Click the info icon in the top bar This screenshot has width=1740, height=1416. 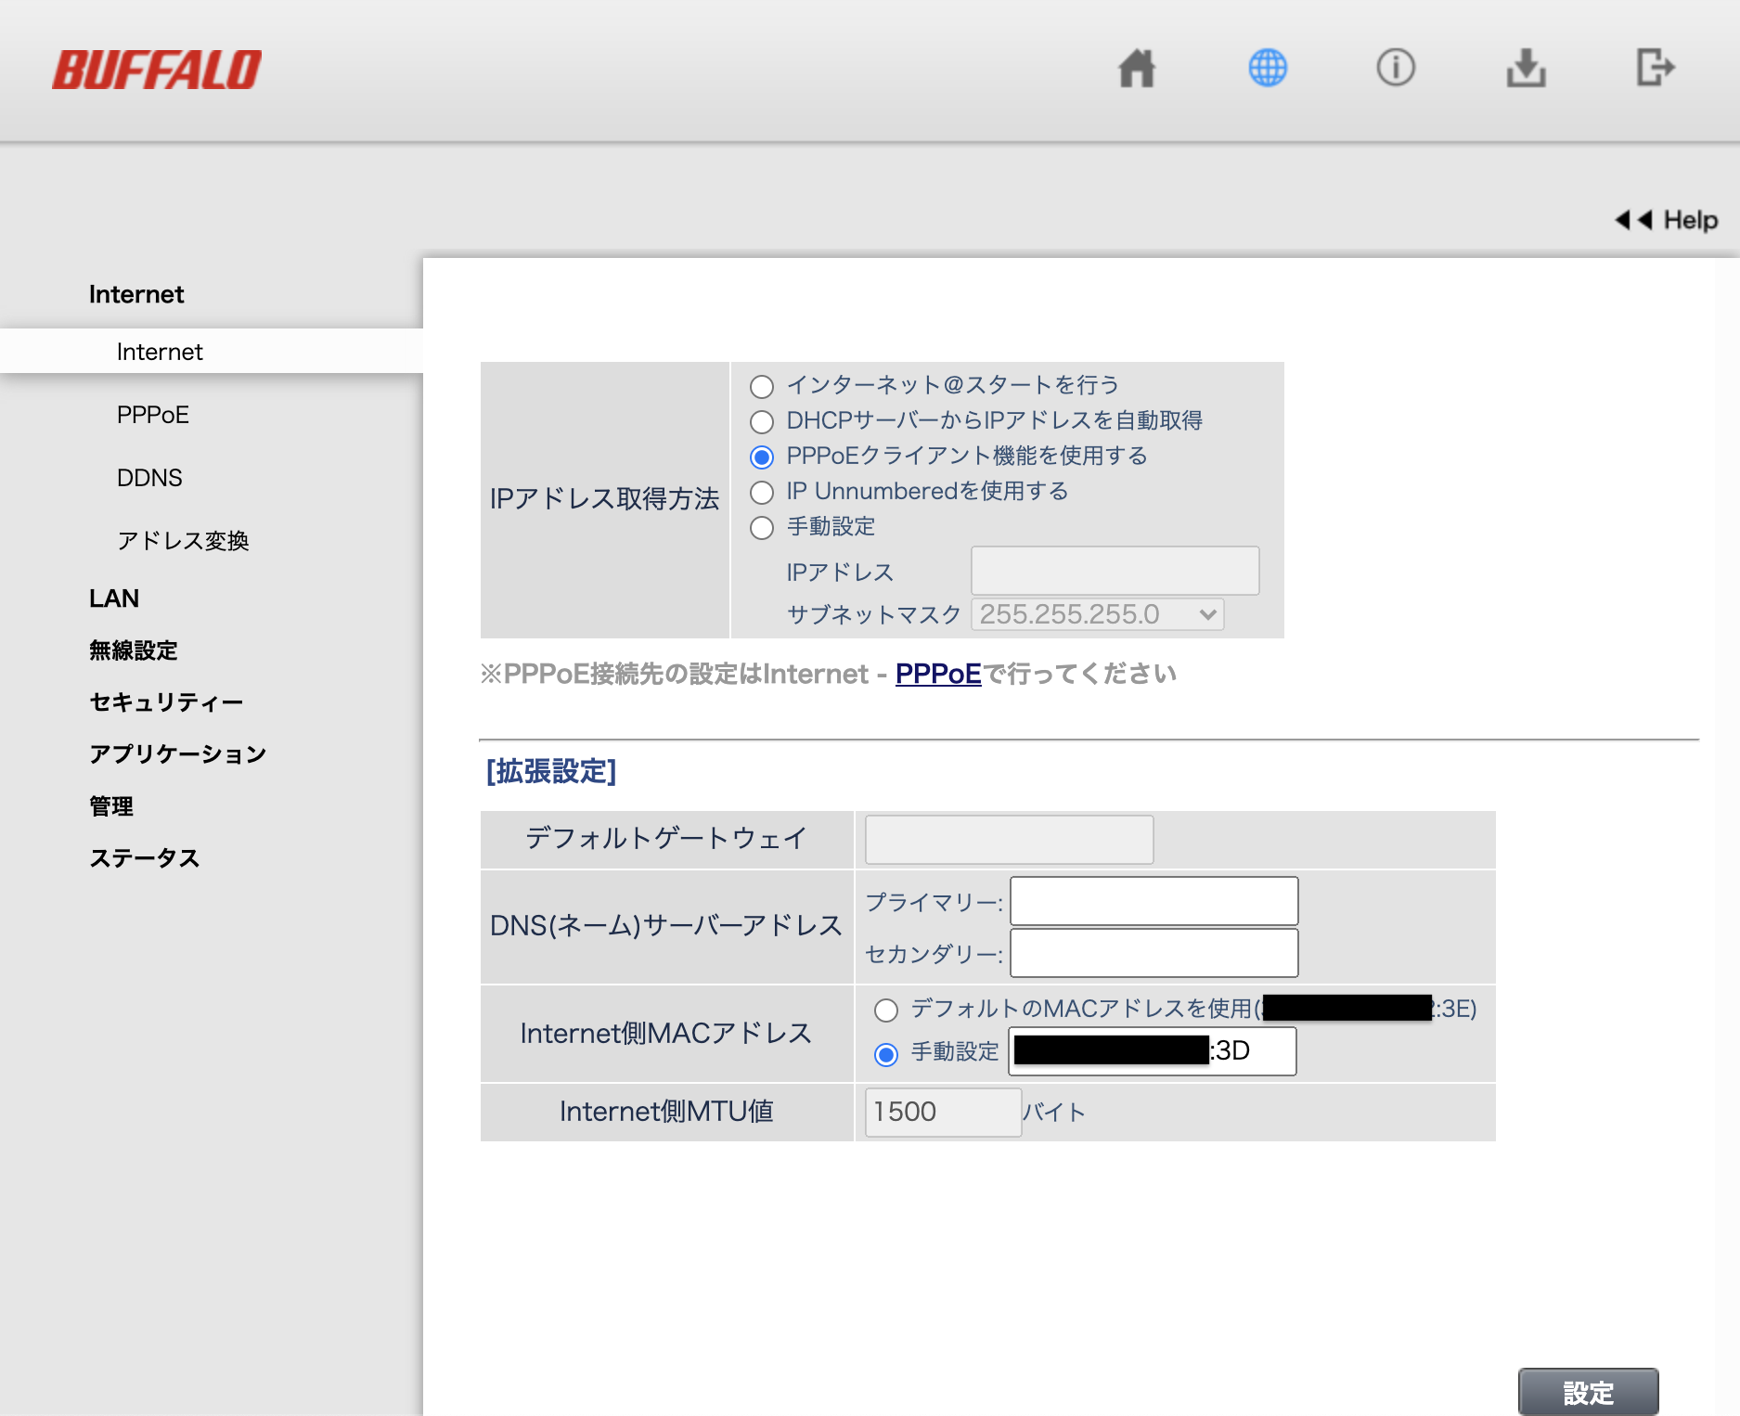coord(1395,68)
